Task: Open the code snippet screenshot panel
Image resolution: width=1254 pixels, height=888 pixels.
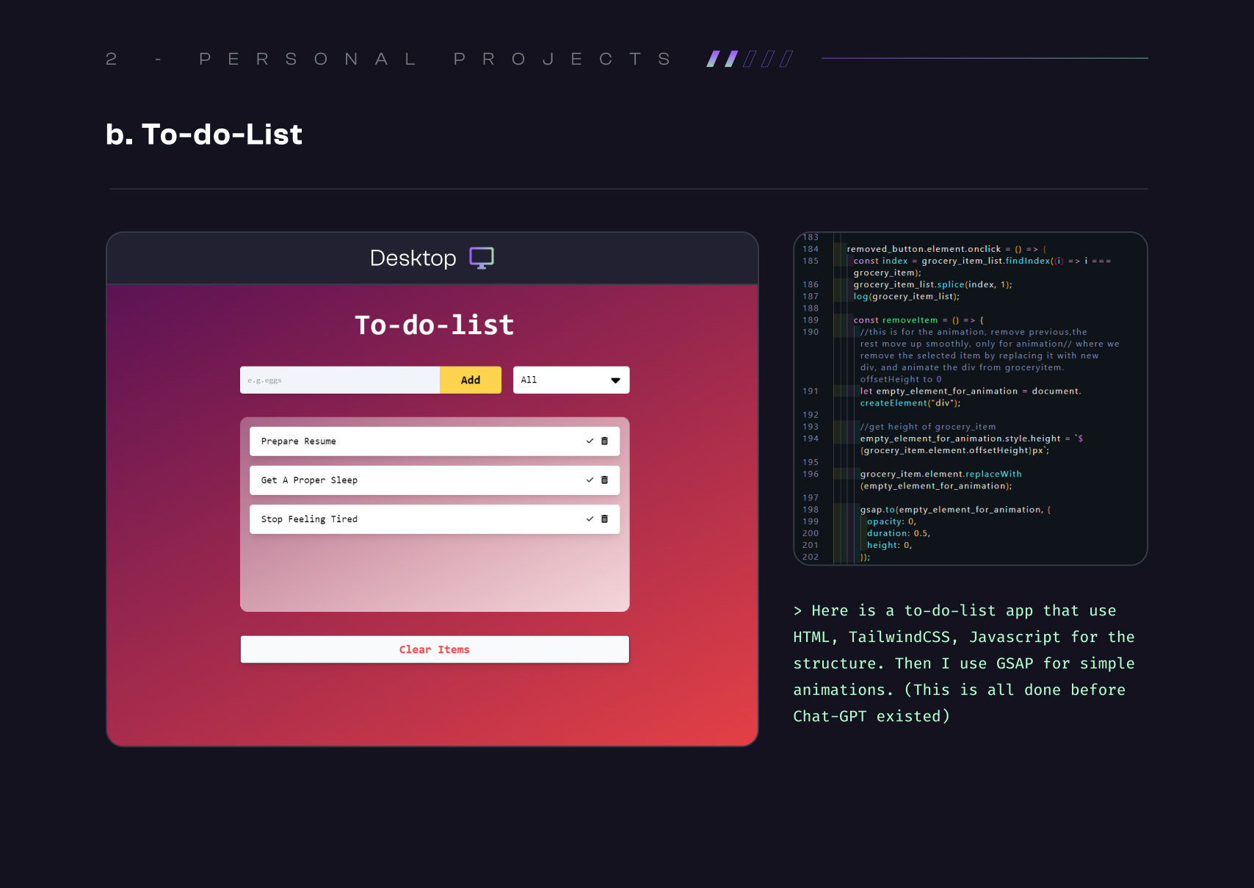Action: pos(970,399)
